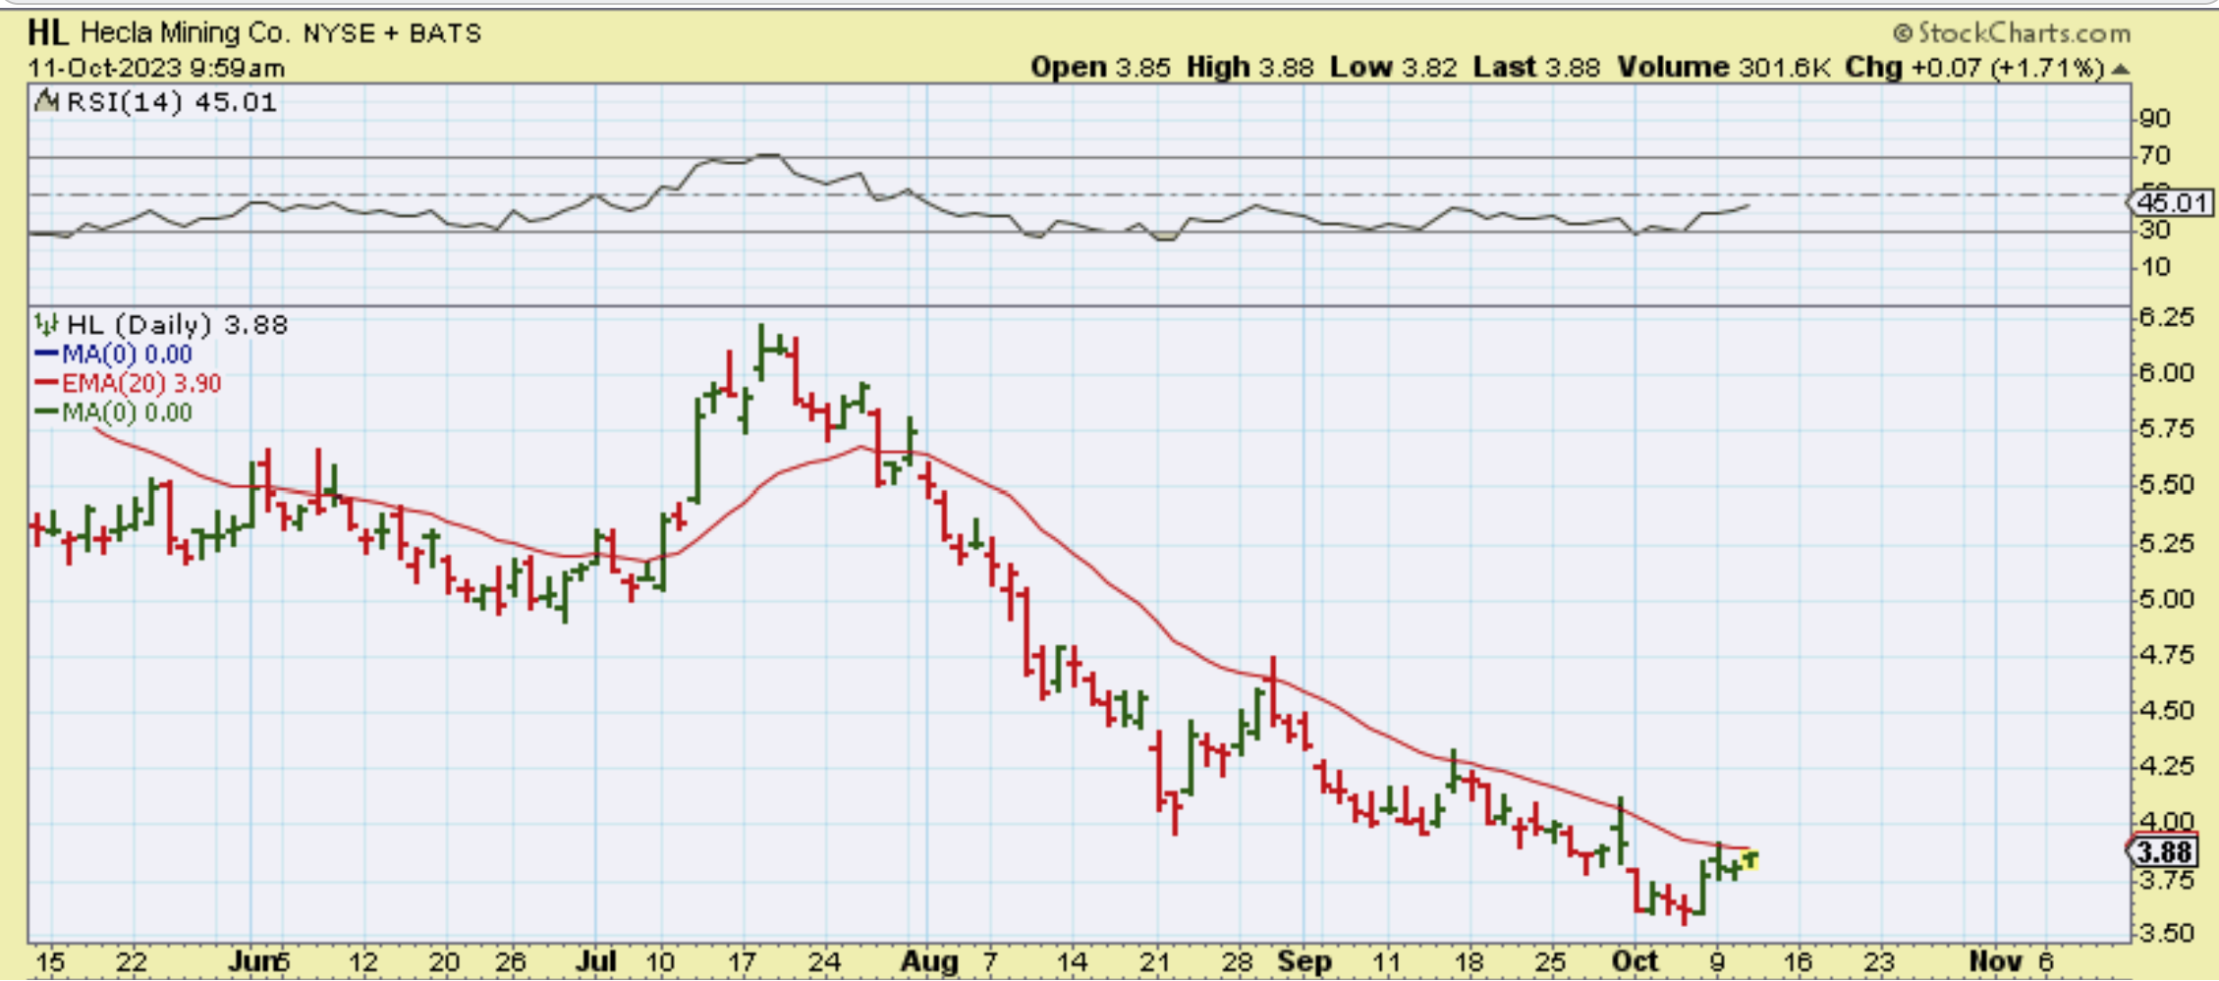Click the Oct label on the date axis
This screenshot has height=981, width=2219.
coord(1636,961)
